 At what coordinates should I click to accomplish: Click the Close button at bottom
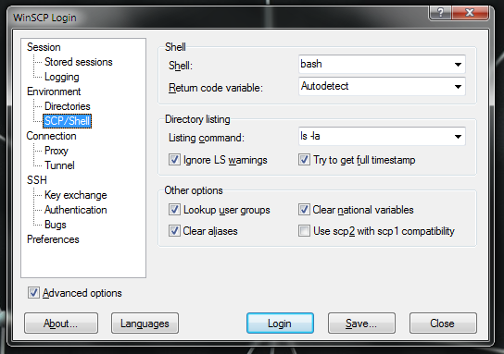point(443,323)
